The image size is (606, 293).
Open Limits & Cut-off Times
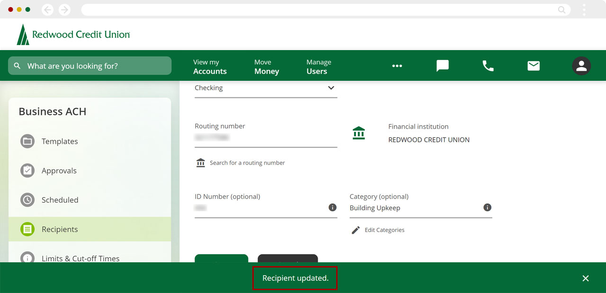[x=90, y=255]
